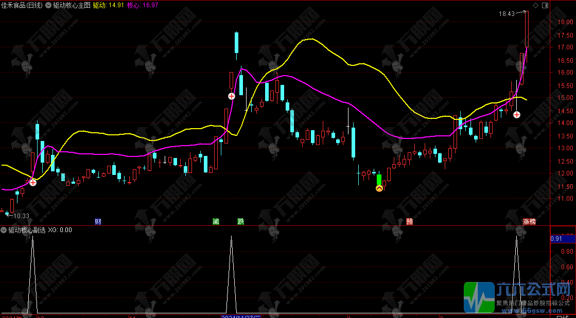Image resolution: width=576 pixels, height=318 pixels.
Task: Click the 佳禾食品(日线) stock title
Action: (x=22, y=5)
